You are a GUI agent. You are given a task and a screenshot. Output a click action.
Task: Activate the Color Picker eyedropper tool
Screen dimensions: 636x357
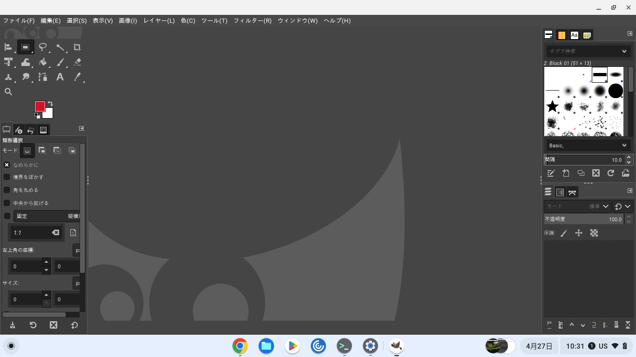[77, 77]
